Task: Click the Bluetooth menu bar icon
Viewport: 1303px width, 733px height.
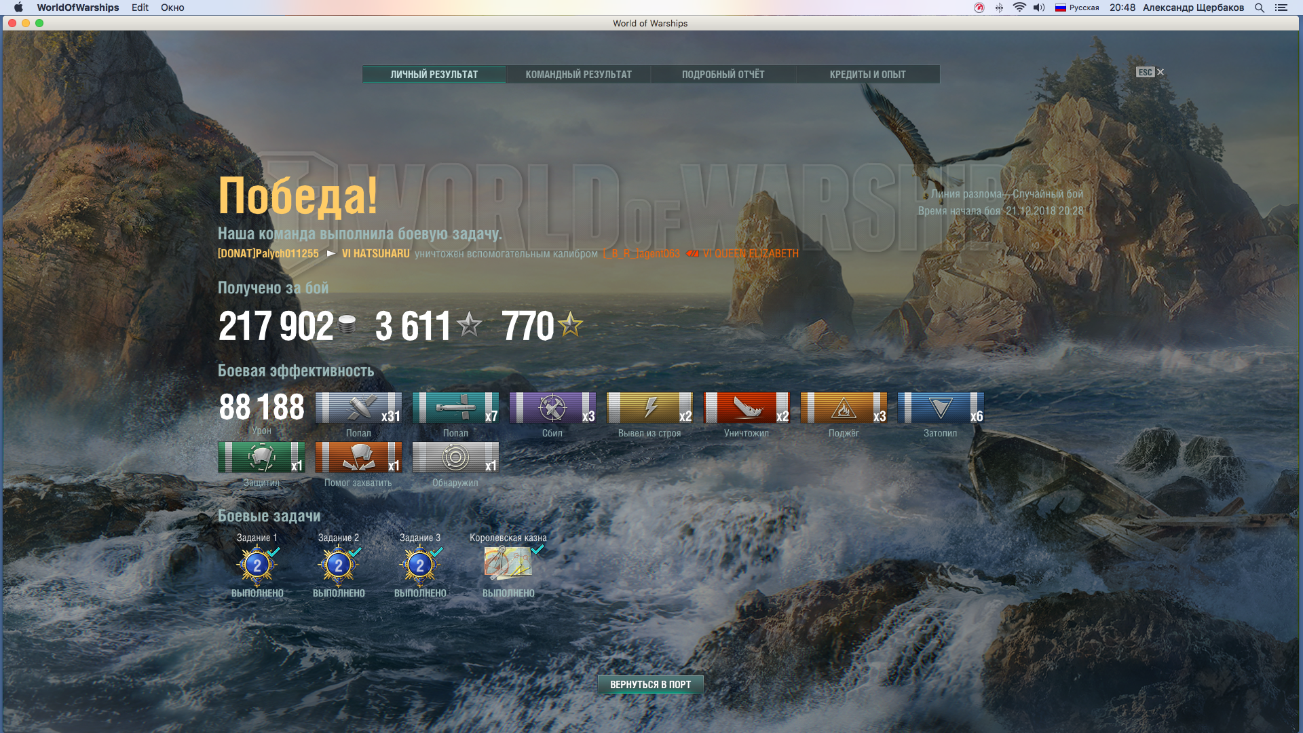Action: [999, 7]
